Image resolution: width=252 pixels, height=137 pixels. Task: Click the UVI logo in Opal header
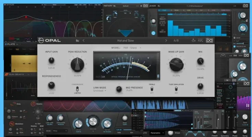coord(209,40)
